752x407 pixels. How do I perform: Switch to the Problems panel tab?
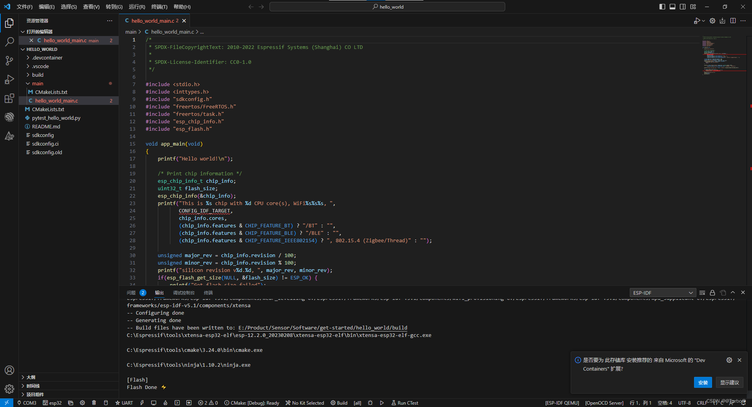point(136,293)
